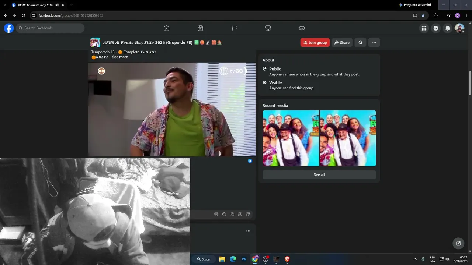Switch the ESP LAA keyboard language
This screenshot has width=472, height=265.
432,259
